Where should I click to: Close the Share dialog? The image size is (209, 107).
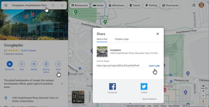point(158,34)
